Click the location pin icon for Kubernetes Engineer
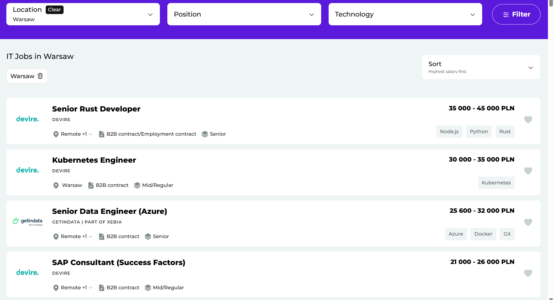The width and height of the screenshot is (554, 300). [56, 185]
